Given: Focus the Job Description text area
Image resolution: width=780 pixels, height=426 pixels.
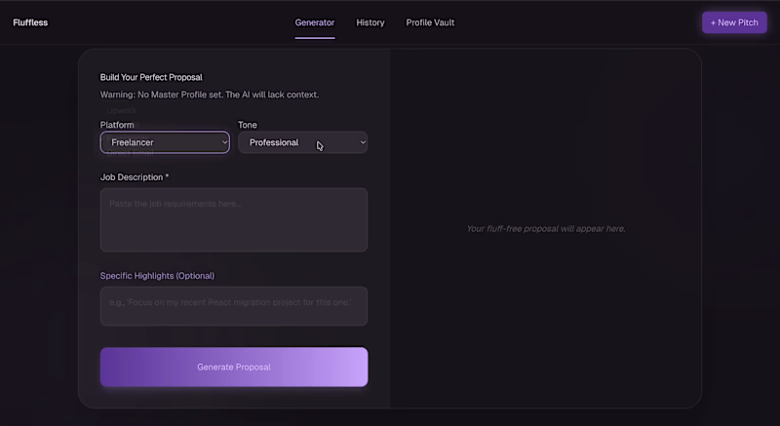Looking at the screenshot, I should pyautogui.click(x=234, y=219).
